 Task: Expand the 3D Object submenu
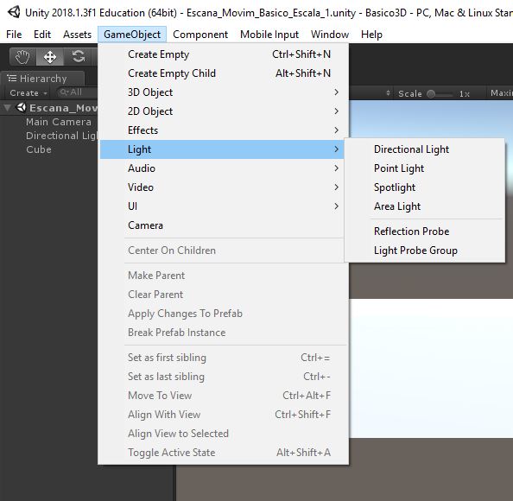coord(222,92)
